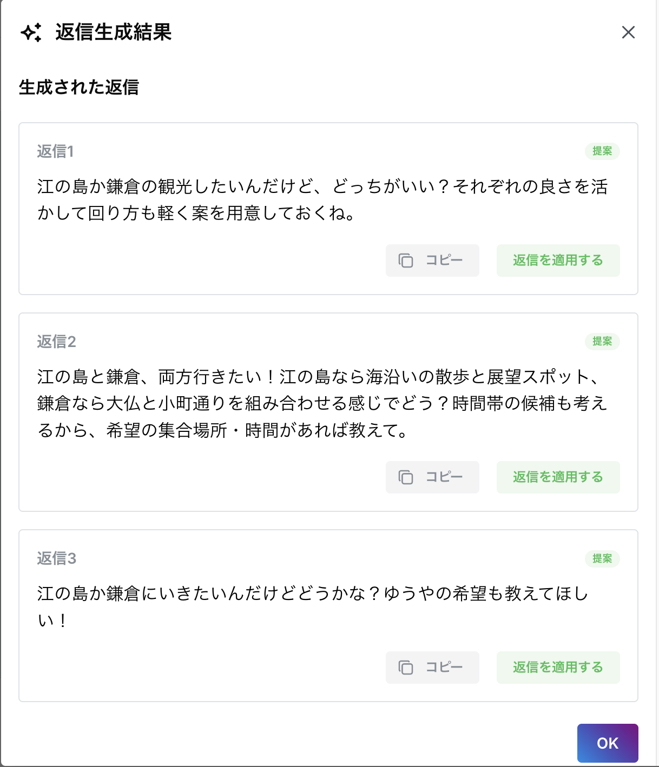Select the 提案 badge on 返信3
This screenshot has height=767, width=659.
point(602,559)
